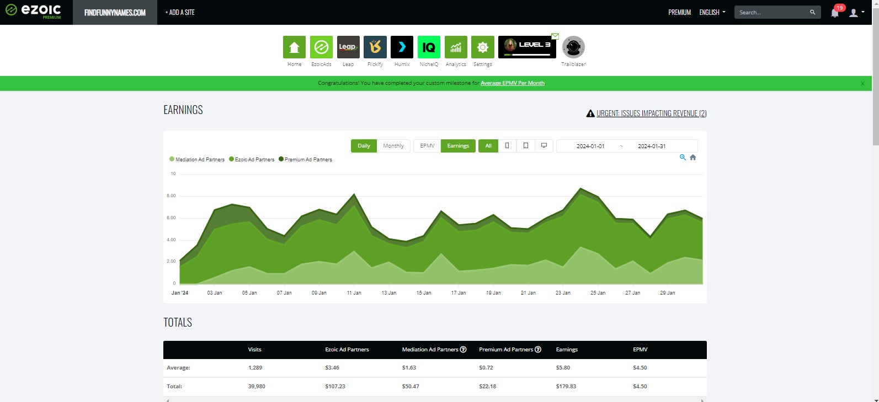Click the Mediation Ad Partners help icon
Viewport: 879px width, 402px height.
pyautogui.click(x=464, y=350)
